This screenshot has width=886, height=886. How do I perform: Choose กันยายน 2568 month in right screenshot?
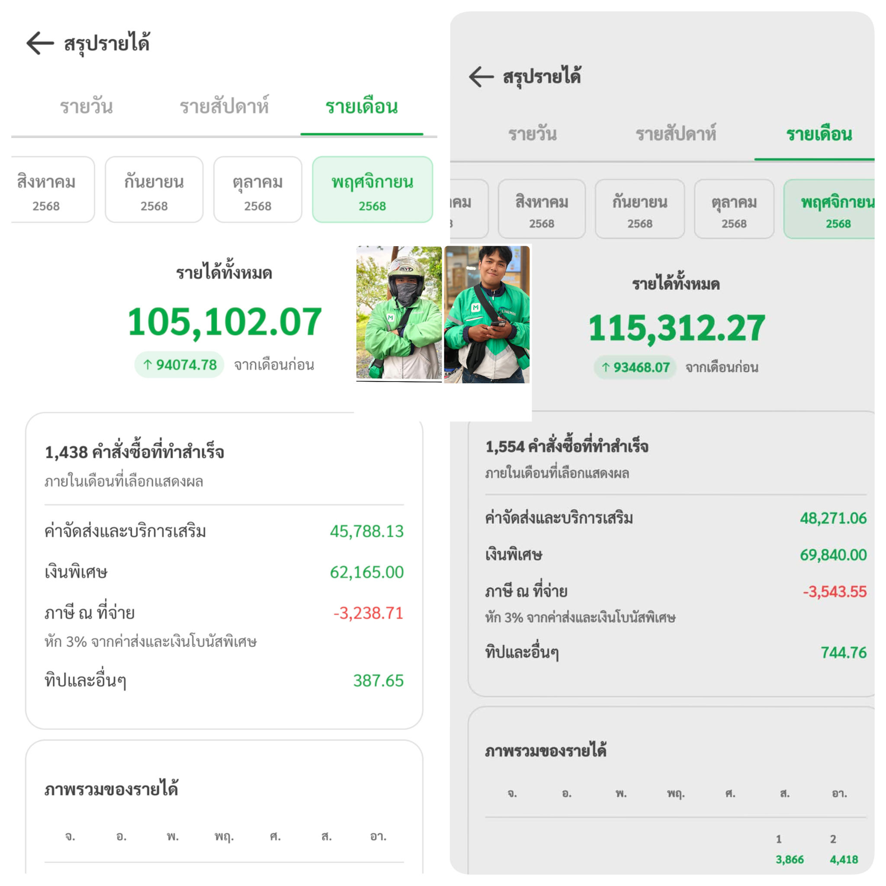click(x=640, y=209)
